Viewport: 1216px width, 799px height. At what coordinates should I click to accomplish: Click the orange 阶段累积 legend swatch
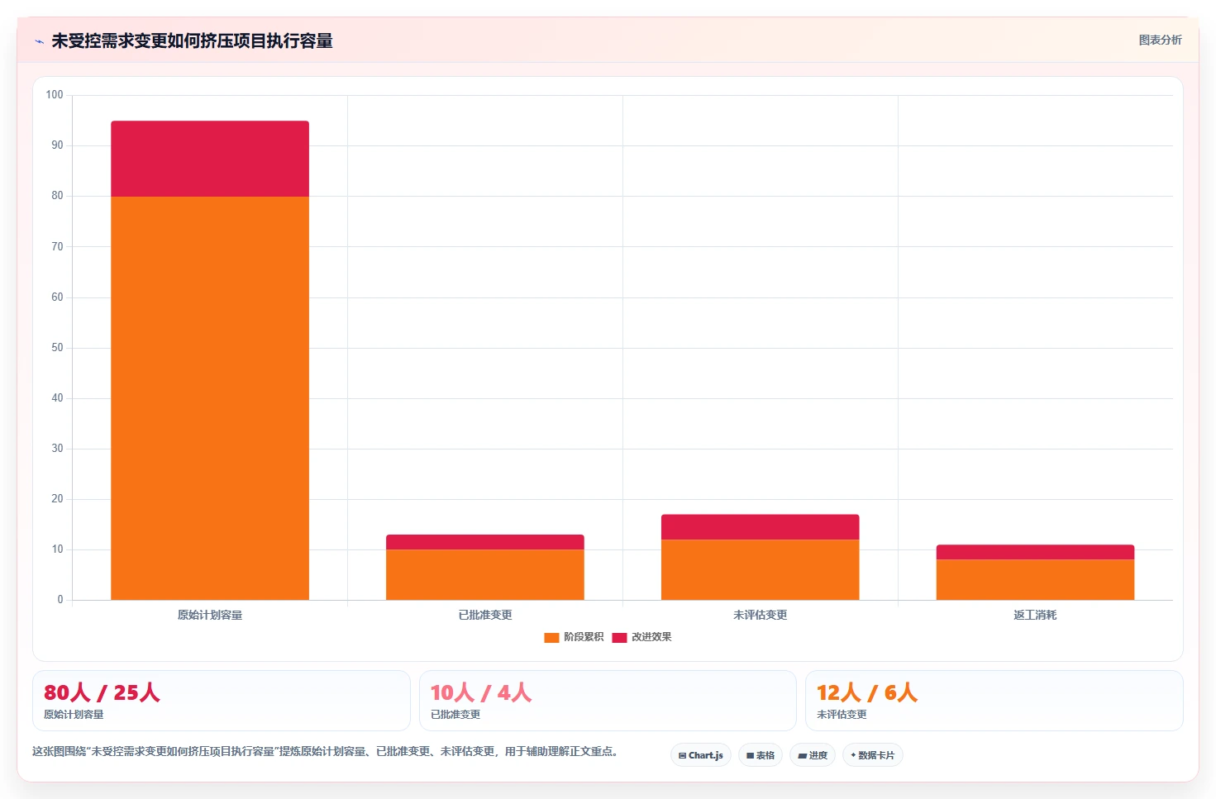click(551, 637)
